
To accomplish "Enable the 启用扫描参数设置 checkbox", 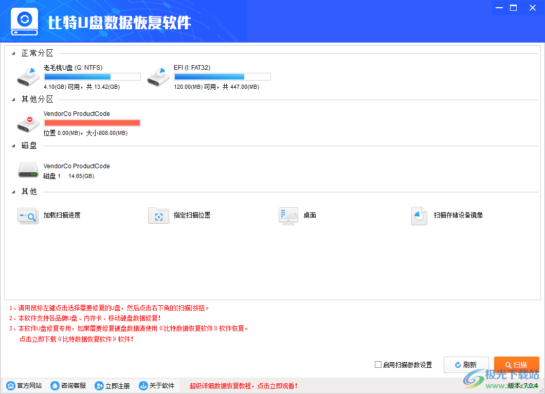I will (378, 365).
